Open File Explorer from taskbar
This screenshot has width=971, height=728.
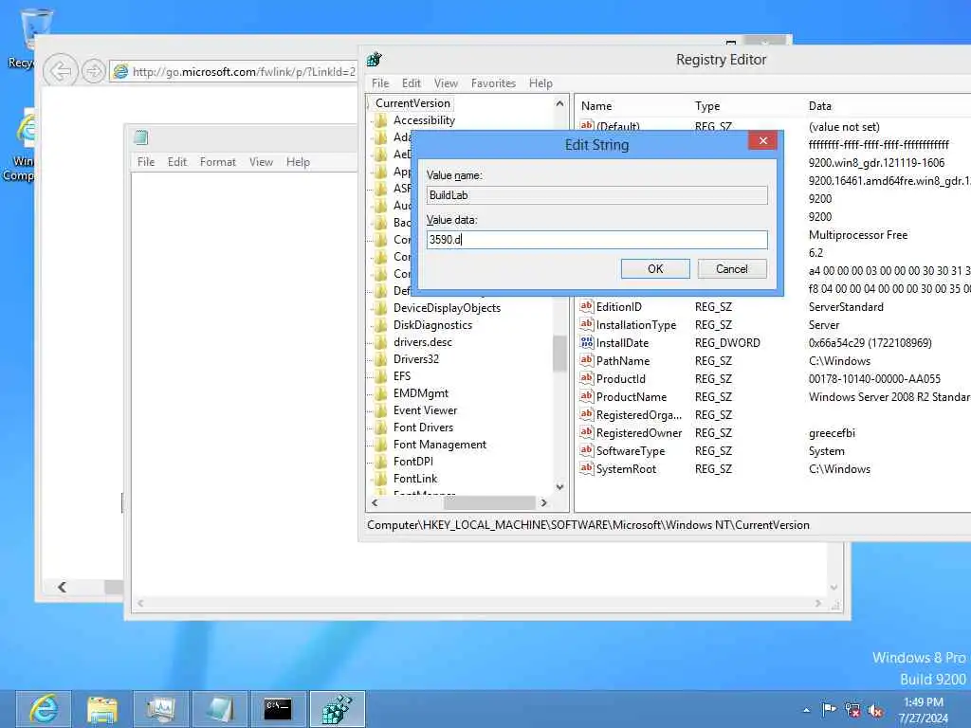click(102, 709)
